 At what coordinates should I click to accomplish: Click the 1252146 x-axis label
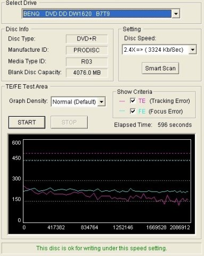click(123, 227)
